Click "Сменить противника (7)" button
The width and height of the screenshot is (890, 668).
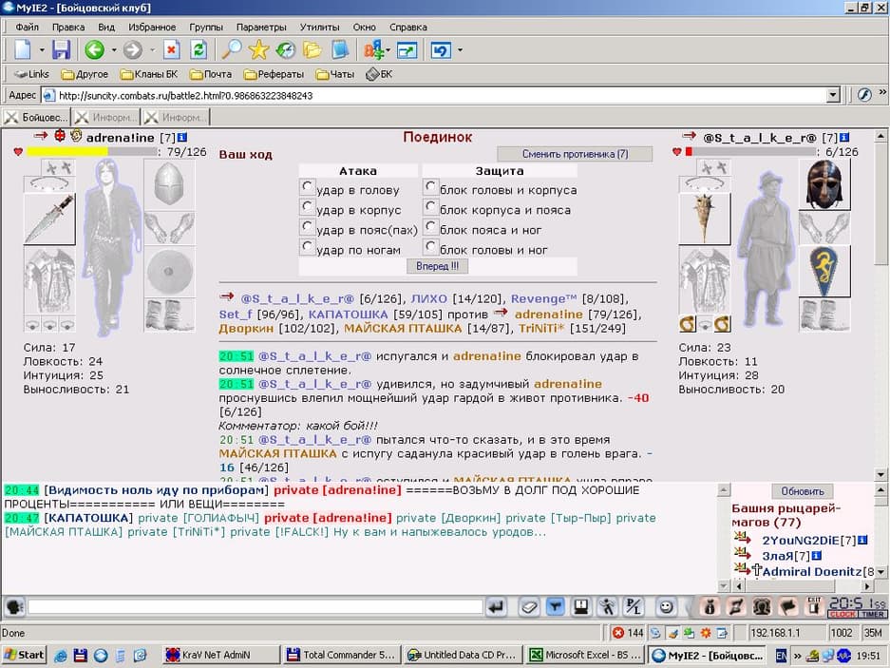[x=575, y=154]
